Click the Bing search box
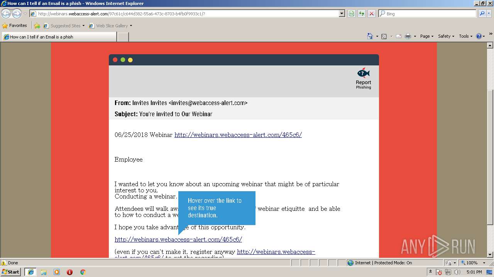The image size is (494, 277). pos(427,13)
